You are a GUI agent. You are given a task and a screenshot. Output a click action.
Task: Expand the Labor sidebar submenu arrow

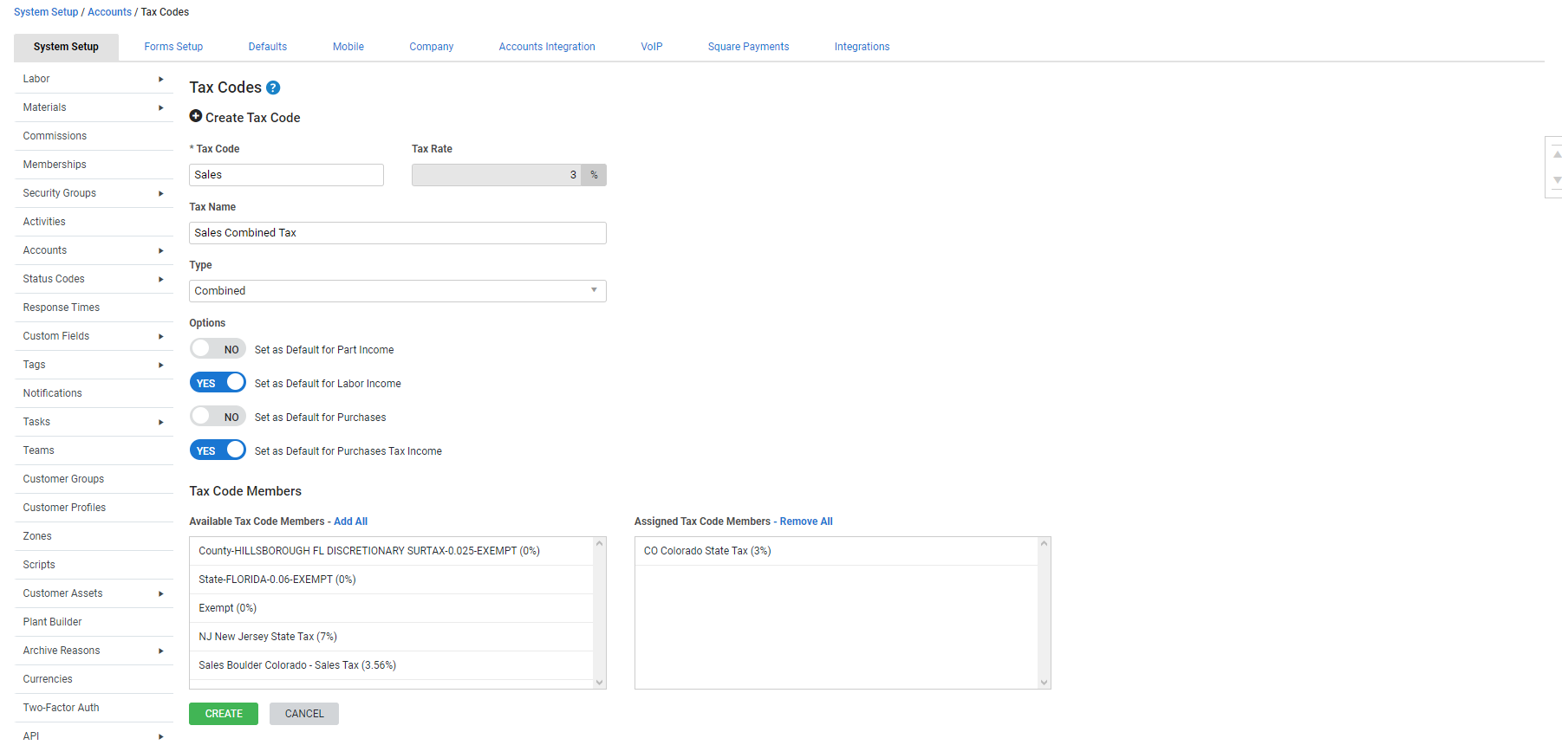[160, 79]
